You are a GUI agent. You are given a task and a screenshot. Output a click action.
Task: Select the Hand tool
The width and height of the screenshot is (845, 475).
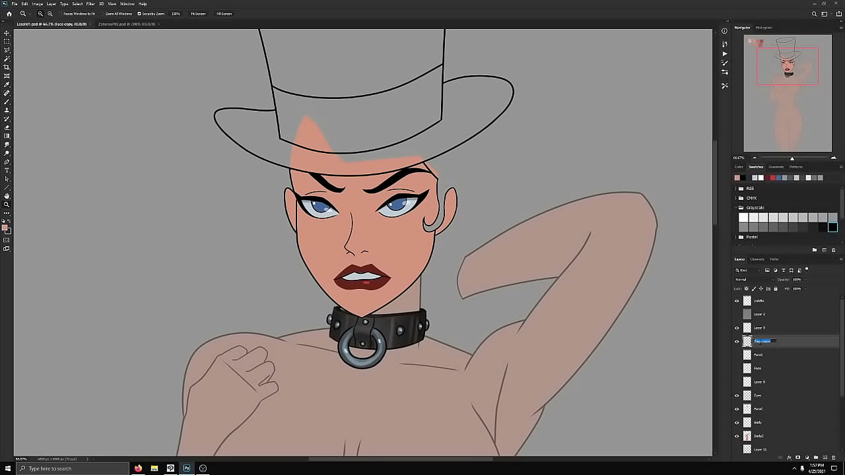(7, 196)
